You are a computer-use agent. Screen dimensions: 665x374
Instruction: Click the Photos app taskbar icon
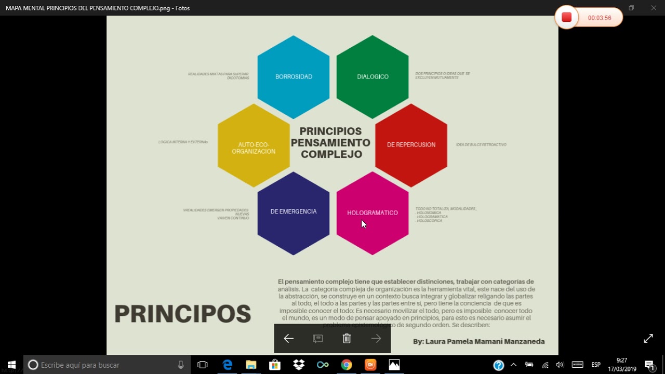(394, 365)
